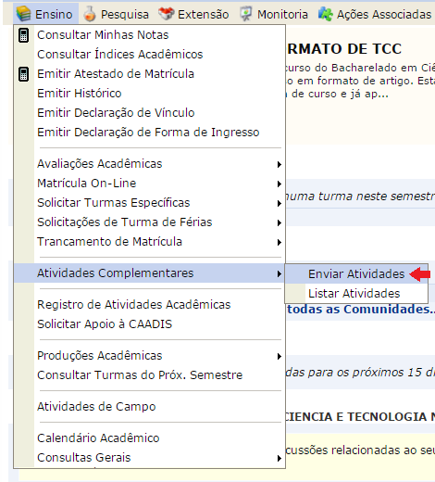Click the todas as Comunidades link

(361, 309)
